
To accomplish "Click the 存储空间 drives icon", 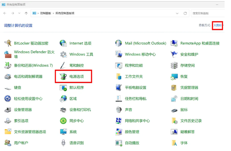I will tap(174, 66).
